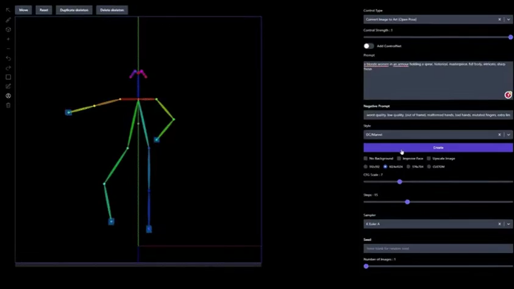The image size is (514, 289).
Task: Click into the Negative Prompt field
Action: pos(438,115)
